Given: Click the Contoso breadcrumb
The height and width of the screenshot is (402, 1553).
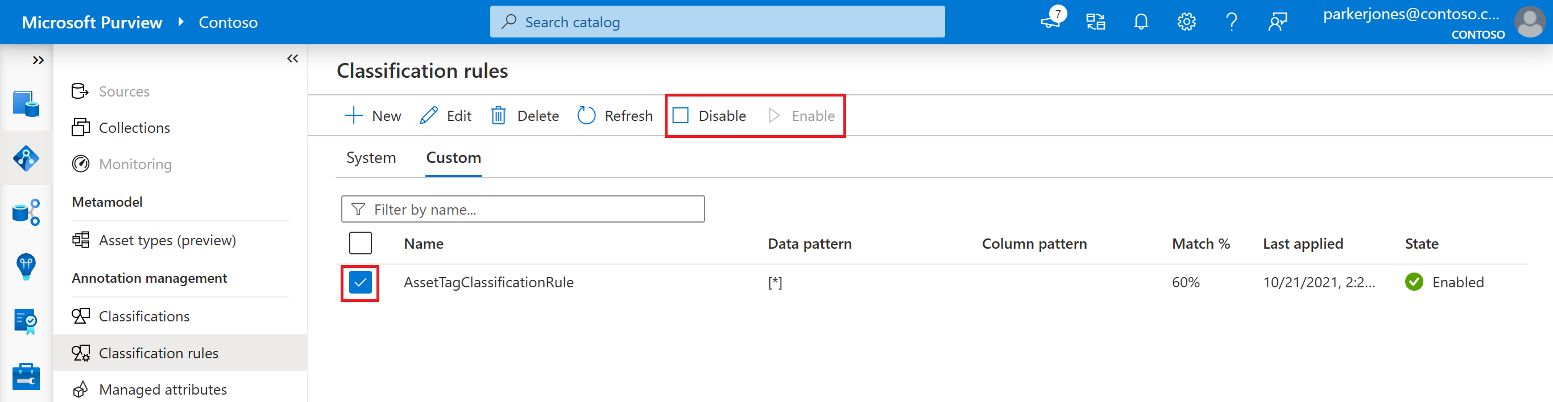Looking at the screenshot, I should coord(228,22).
